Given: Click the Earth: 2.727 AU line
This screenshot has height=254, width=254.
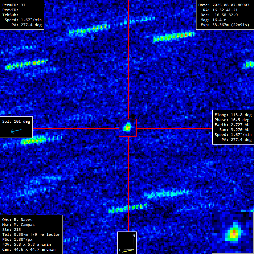Looking at the screenshot, I should click(x=232, y=125).
